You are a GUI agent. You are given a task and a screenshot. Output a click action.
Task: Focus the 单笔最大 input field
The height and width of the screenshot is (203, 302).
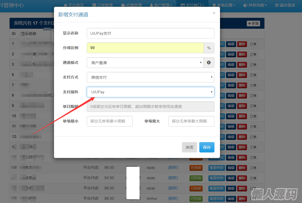[x=191, y=121]
